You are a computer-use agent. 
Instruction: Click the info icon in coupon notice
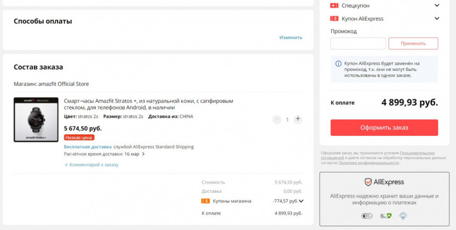pyautogui.click(x=338, y=63)
